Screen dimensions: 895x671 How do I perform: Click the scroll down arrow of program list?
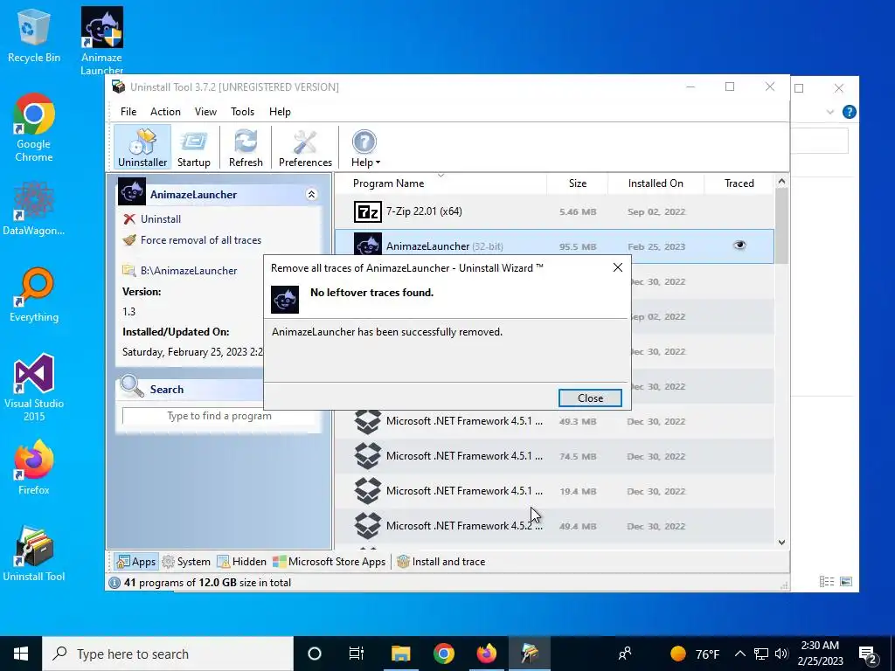pos(781,542)
